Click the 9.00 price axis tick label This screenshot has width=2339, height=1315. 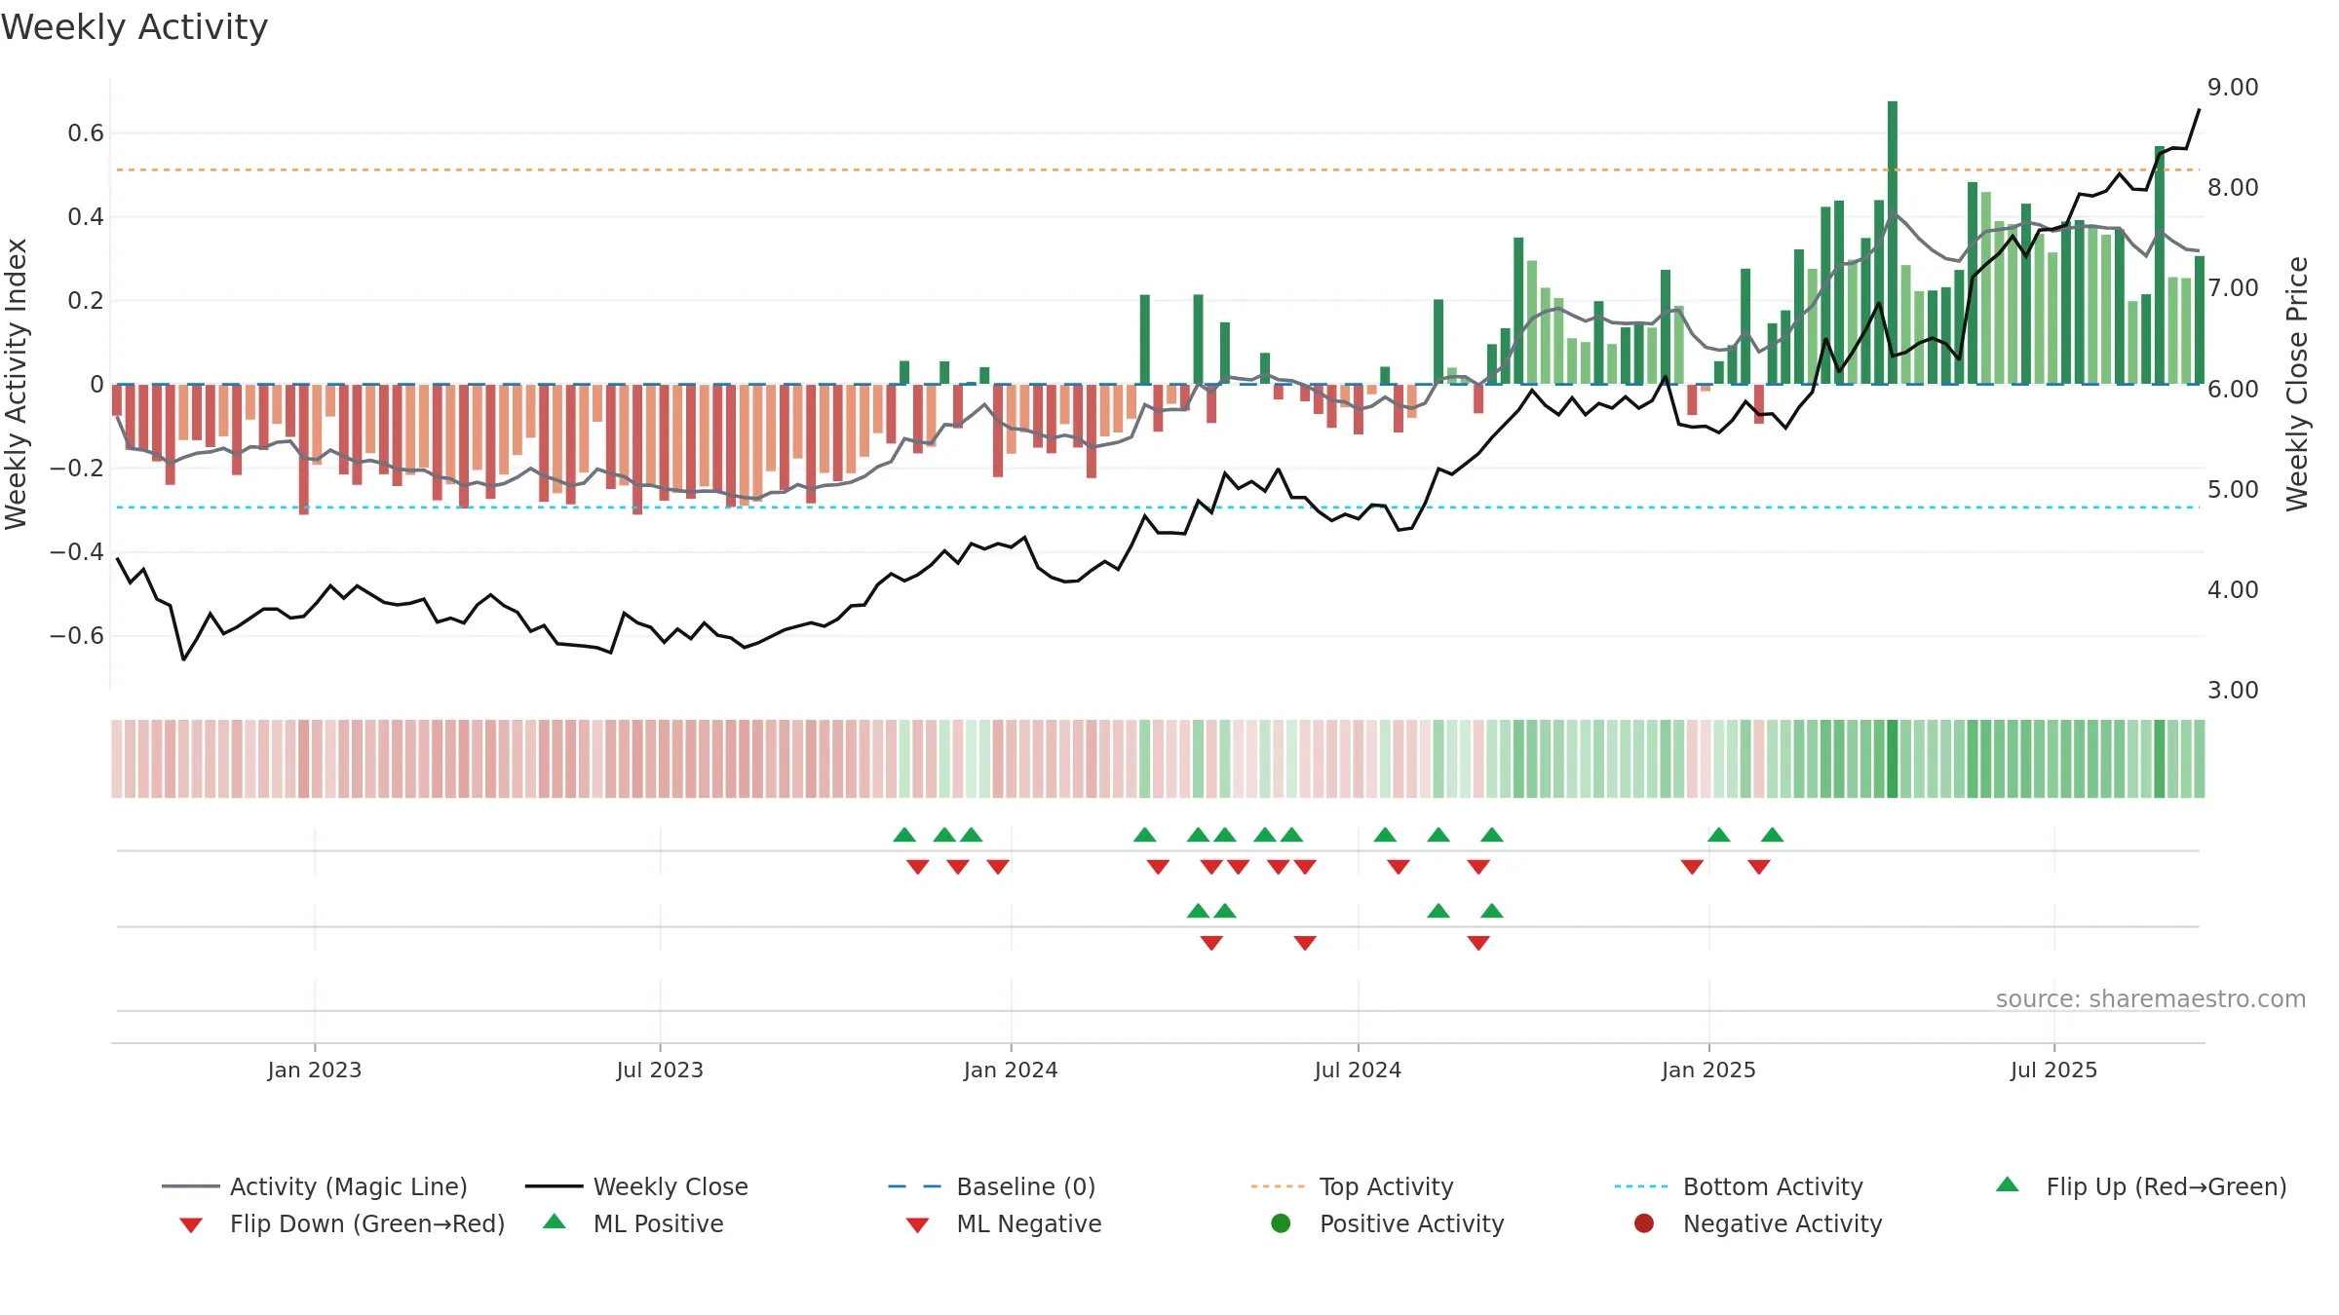tap(2233, 87)
